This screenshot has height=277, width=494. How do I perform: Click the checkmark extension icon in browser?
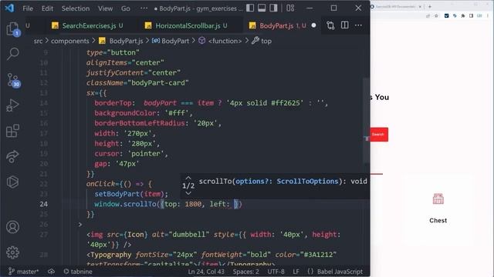[446, 15]
